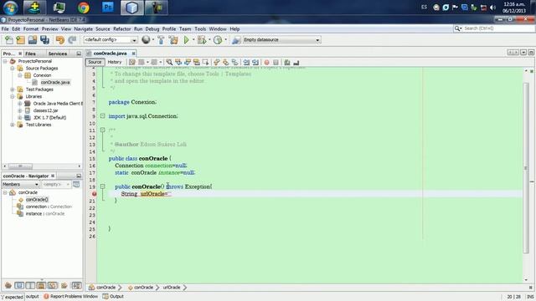Open the Output window button
The width and height of the screenshot is (536, 301).
click(x=114, y=296)
